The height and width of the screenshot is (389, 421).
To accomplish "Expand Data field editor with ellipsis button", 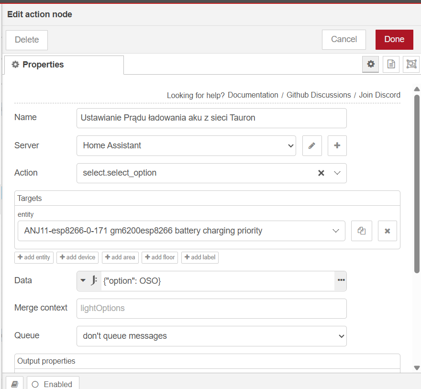I will point(341,280).
